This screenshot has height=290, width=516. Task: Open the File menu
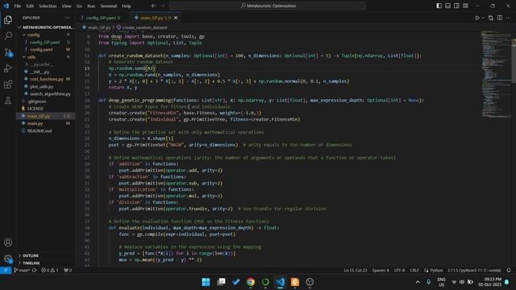(x=18, y=6)
